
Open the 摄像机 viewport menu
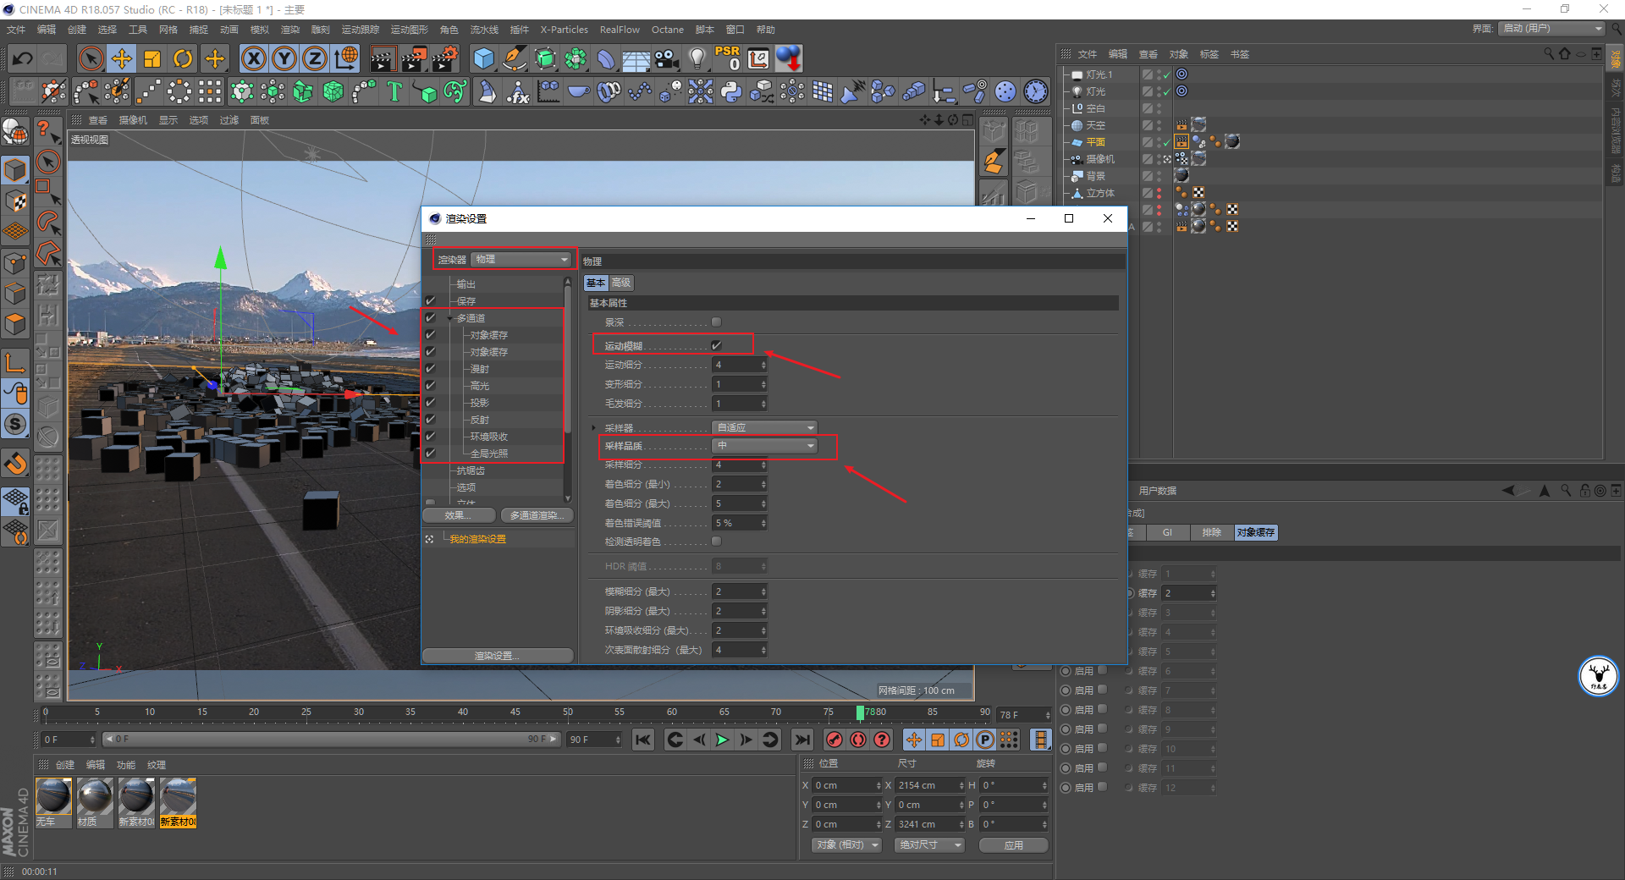133,120
